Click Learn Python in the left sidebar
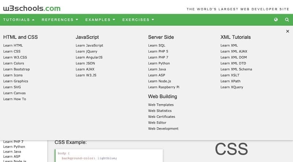The image size is (293, 162). pos(14,147)
